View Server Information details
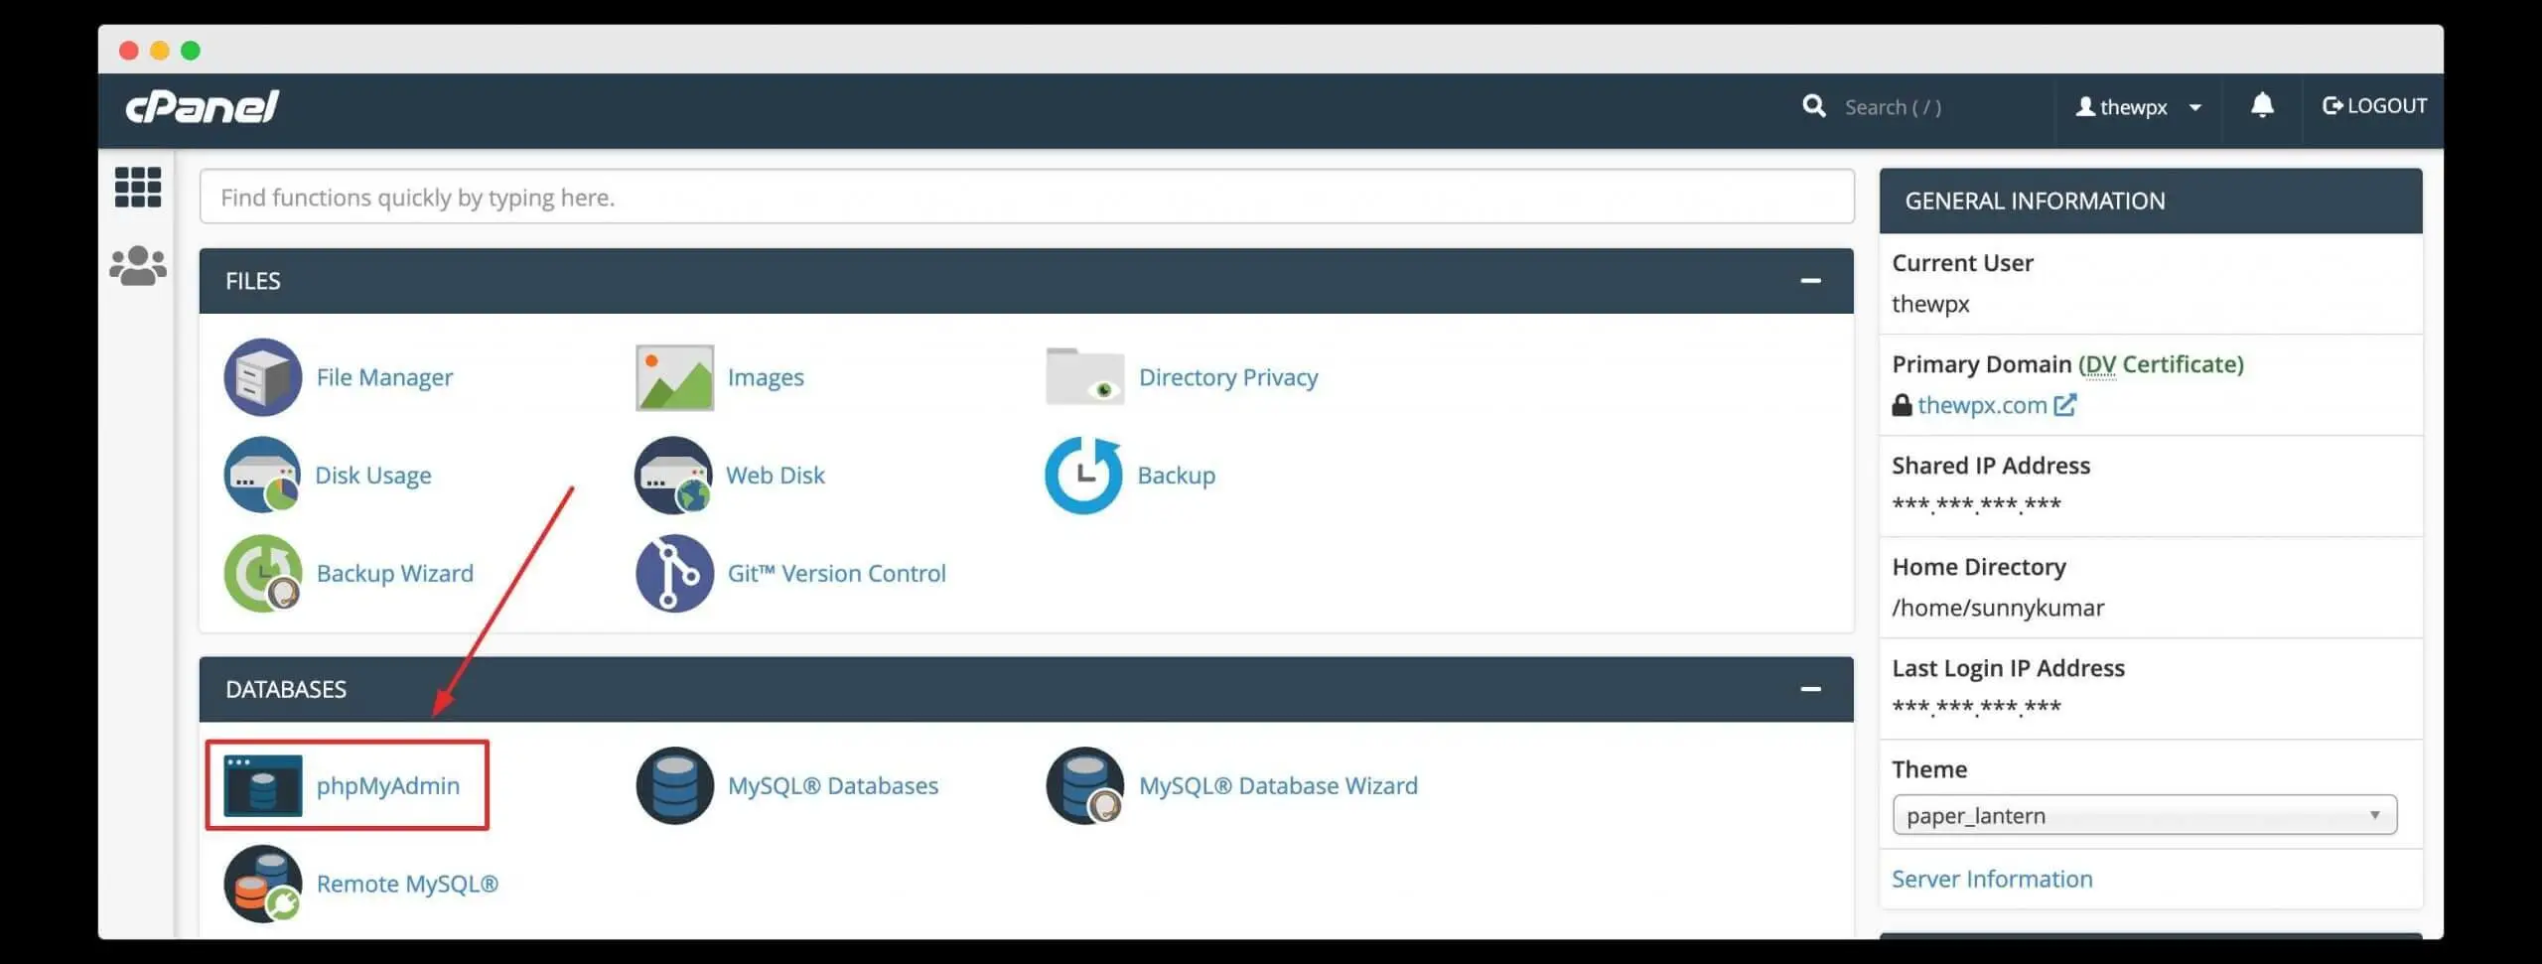This screenshot has height=964, width=2542. pos(1991,878)
